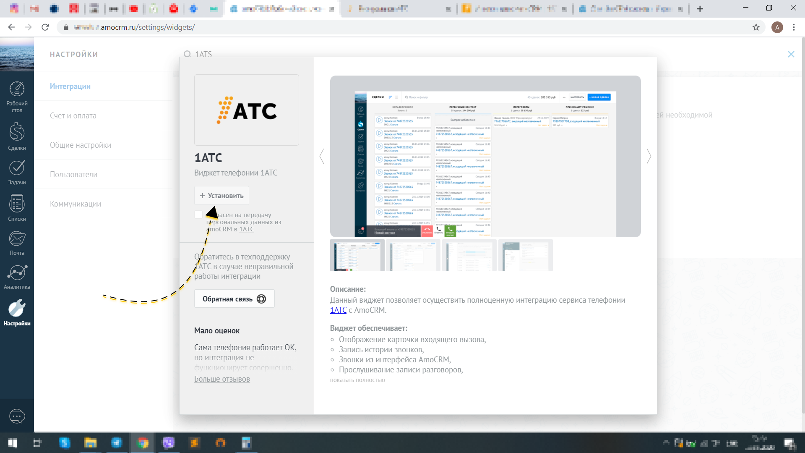Image resolution: width=805 pixels, height=453 pixels.
Task: Open chat bubble icon at sidebar bottom
Action: pos(17,416)
